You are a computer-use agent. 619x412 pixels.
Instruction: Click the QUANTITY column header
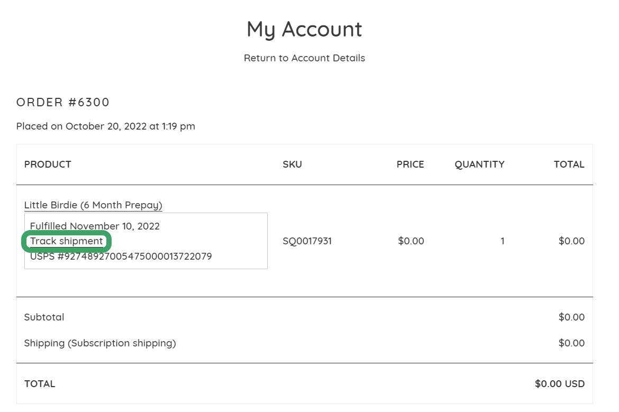tap(480, 164)
